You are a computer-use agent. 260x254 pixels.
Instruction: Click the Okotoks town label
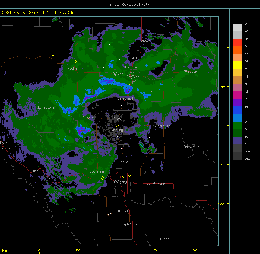[124, 211]
